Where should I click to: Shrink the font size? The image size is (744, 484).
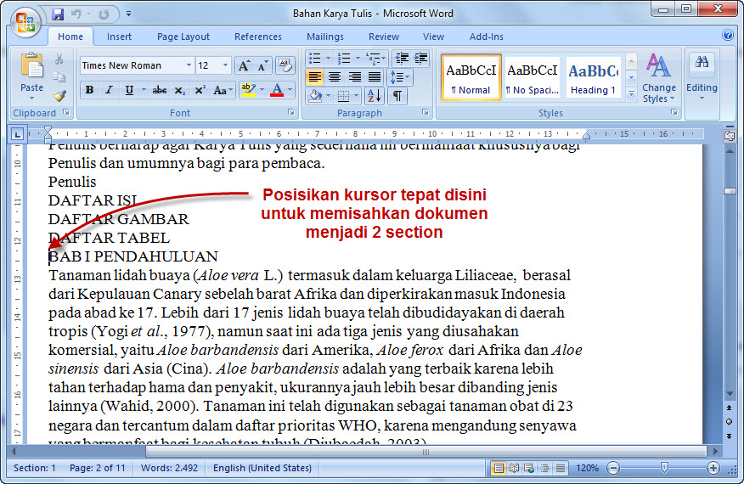tap(263, 65)
